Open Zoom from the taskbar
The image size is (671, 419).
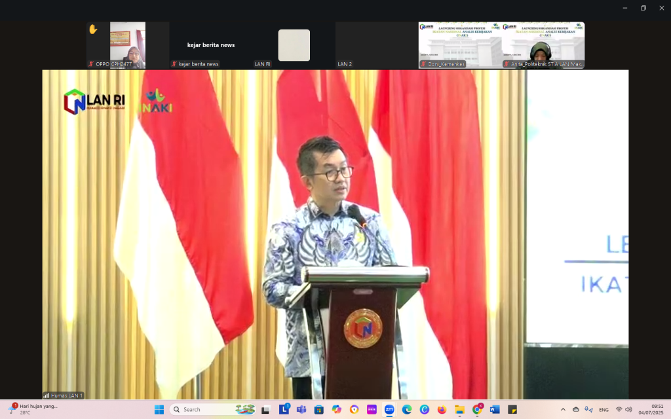click(x=389, y=410)
